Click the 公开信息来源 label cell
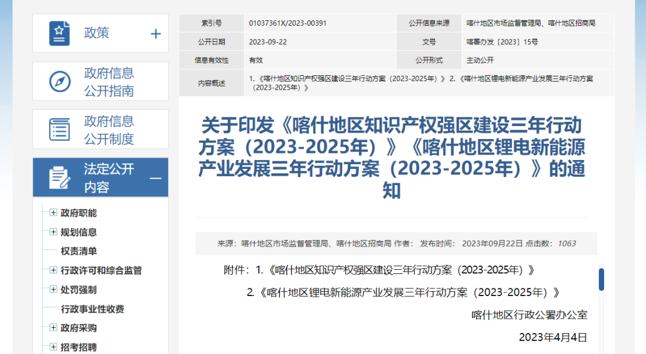 click(x=429, y=23)
